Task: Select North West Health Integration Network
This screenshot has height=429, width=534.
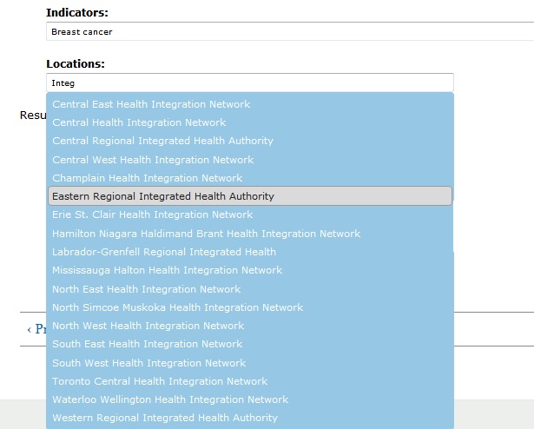Action: pyautogui.click(x=148, y=326)
